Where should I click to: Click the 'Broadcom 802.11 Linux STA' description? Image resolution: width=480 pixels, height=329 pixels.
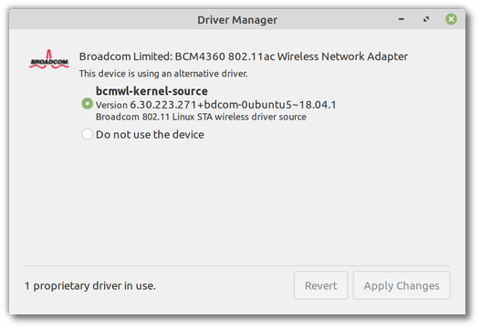[201, 117]
